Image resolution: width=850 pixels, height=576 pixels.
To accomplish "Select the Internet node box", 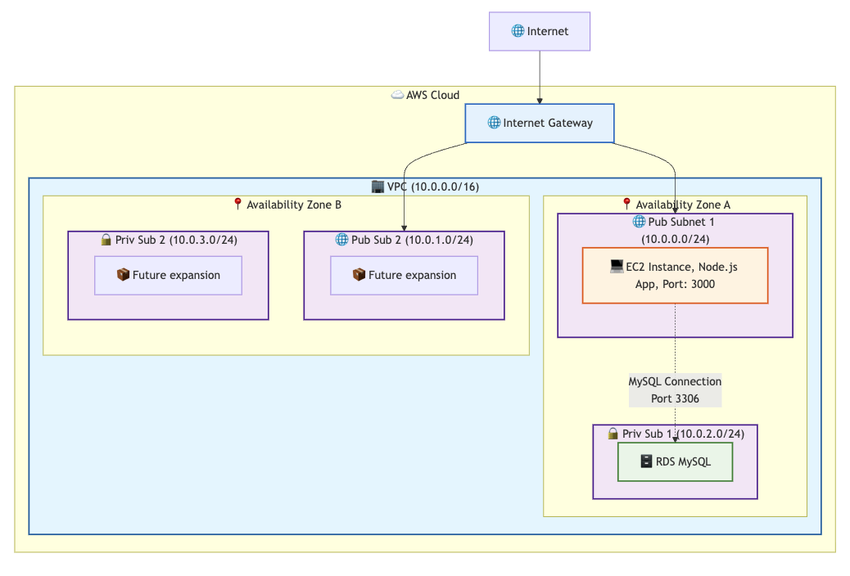I will coord(540,31).
